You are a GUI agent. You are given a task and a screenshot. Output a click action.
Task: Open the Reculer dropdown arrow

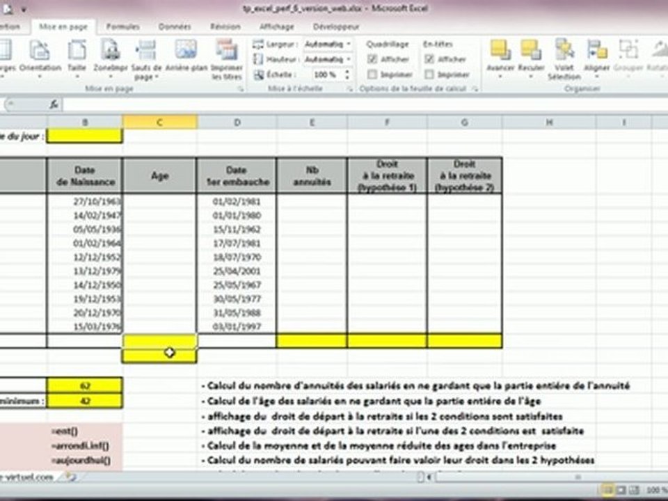(x=531, y=77)
